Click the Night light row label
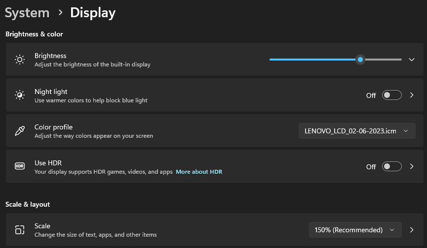 [51, 92]
